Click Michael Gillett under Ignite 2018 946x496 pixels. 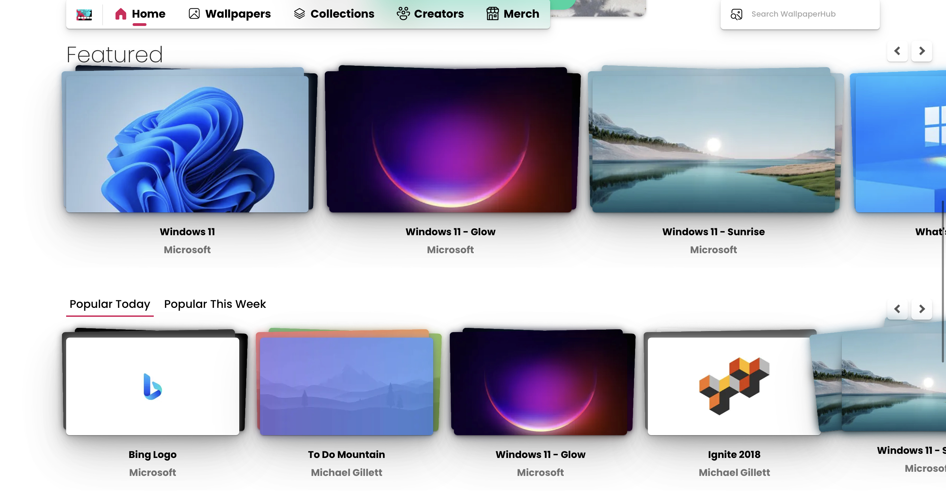click(734, 472)
